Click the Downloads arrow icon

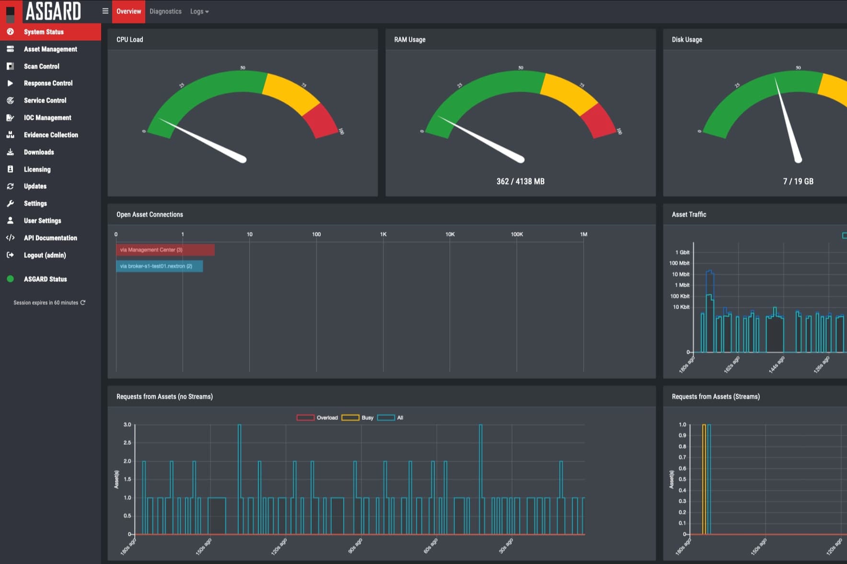click(x=10, y=152)
